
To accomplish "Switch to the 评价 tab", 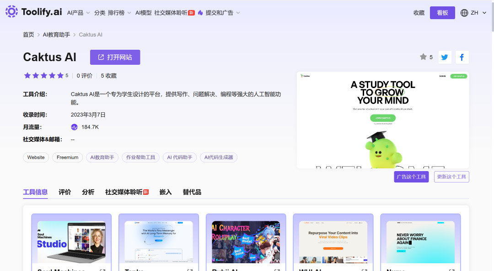I will (65, 192).
